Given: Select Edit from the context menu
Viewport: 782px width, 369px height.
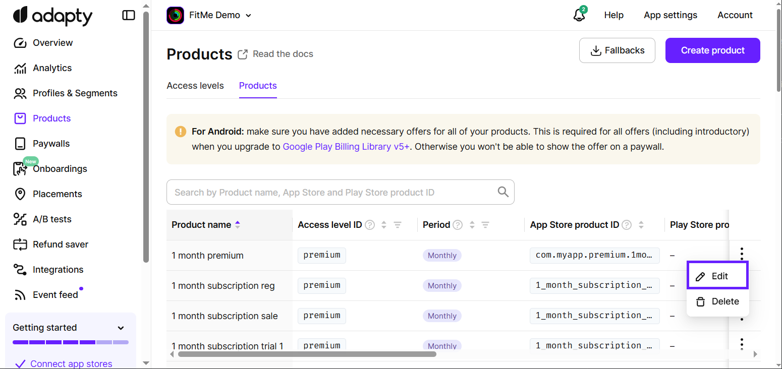Looking at the screenshot, I should click(x=717, y=276).
